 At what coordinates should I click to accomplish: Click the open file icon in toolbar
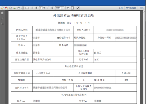(x=3, y=8)
